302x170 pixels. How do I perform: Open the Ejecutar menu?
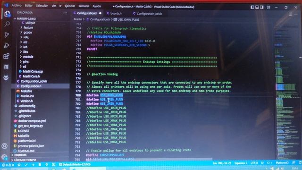point(70,6)
